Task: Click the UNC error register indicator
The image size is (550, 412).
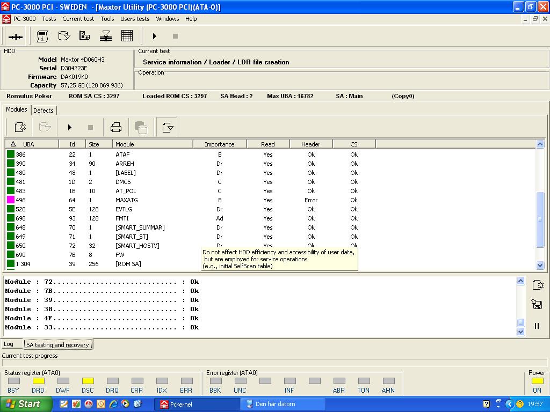Action: tap(240, 381)
